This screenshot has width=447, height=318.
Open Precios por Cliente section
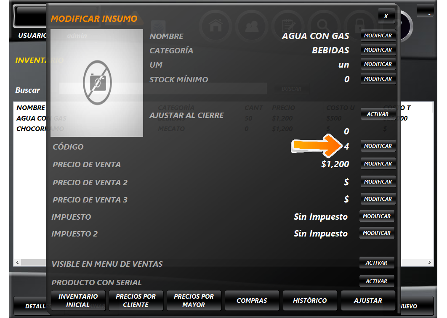[136, 301]
